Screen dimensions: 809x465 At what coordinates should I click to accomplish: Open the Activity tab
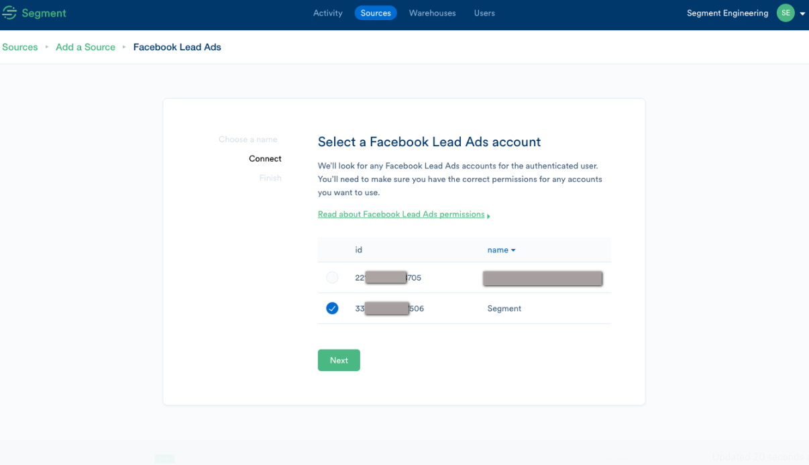click(327, 13)
